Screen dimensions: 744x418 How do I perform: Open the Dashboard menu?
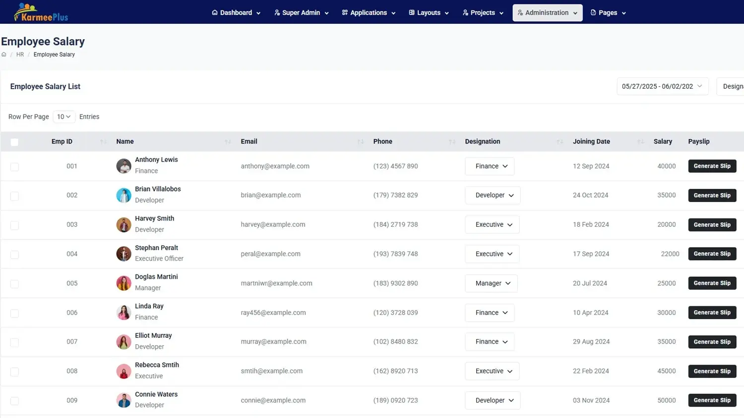pos(236,12)
